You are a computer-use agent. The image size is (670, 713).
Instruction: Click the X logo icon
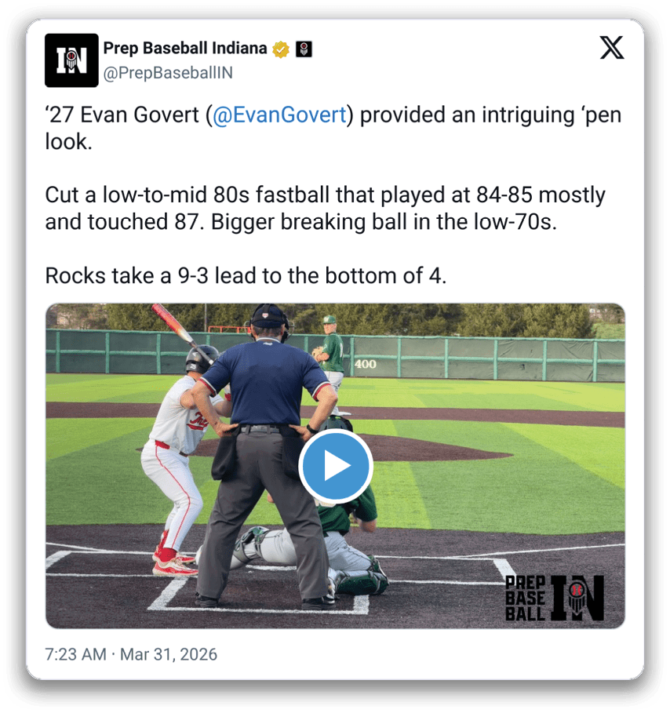(612, 48)
